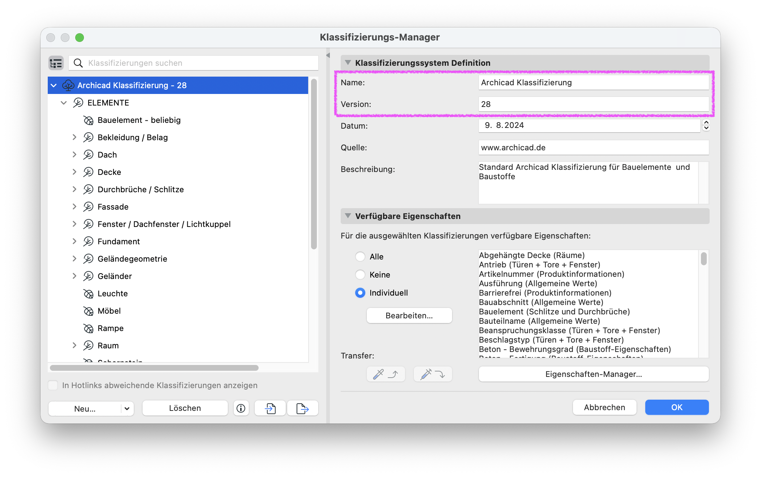Click the Geländer classification icon
The image size is (761, 477).
[88, 276]
